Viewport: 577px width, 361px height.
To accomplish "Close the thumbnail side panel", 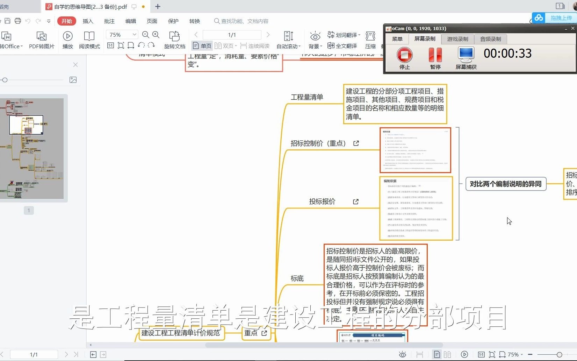I will (x=75, y=65).
